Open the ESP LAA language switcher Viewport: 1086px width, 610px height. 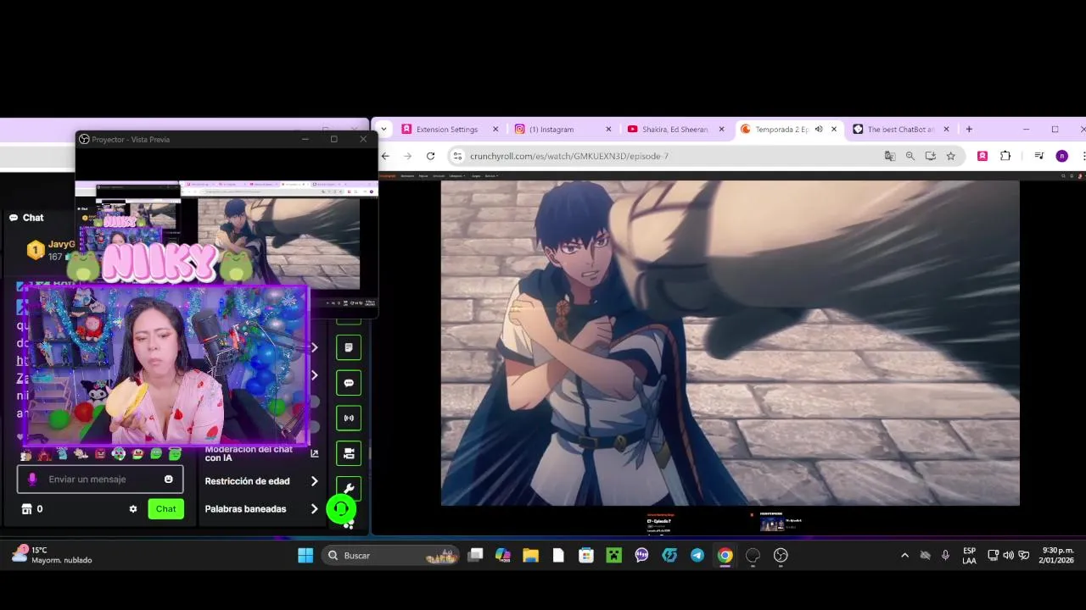click(969, 556)
